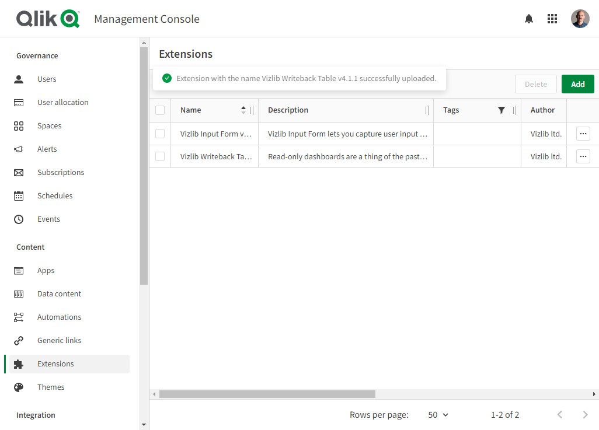Click the Schedules calendar icon
This screenshot has width=599, height=430.
click(x=19, y=196)
